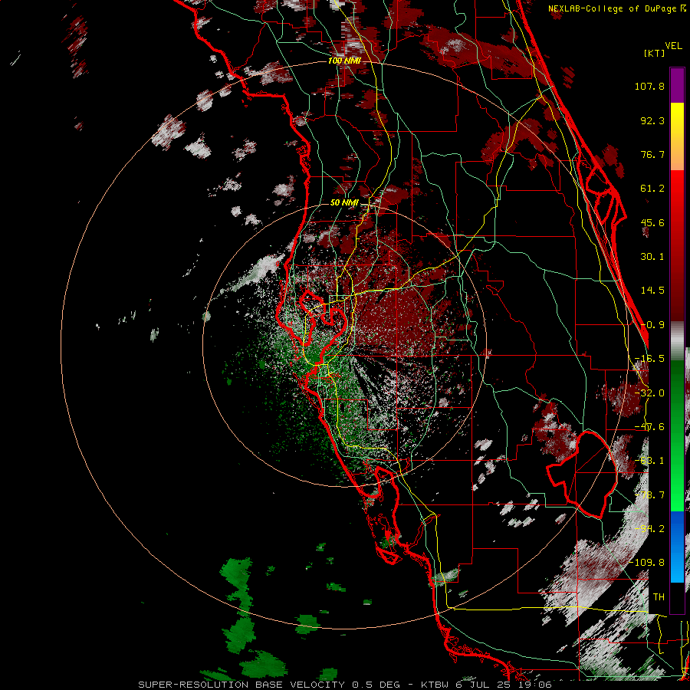Select the -94.2 velocity scale value
Viewport: 690px width, 690px height.
649,529
